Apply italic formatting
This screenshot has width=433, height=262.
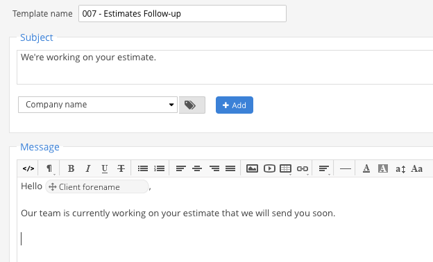pos(88,168)
